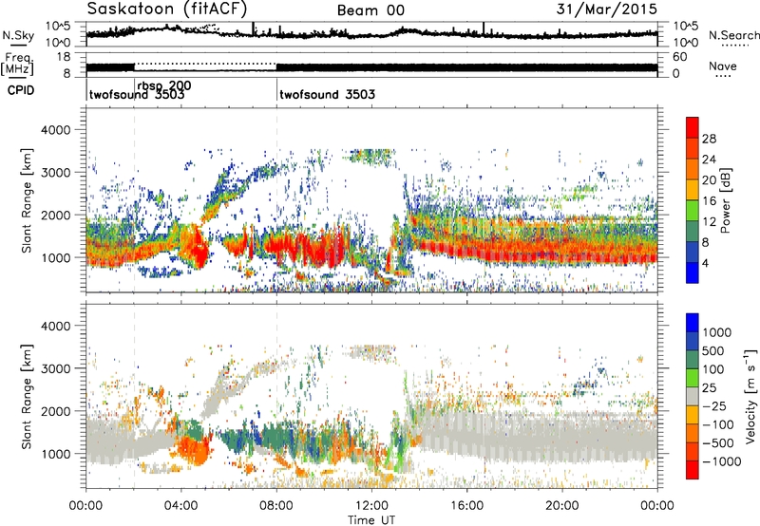Pick the gray ±25 segment of the velocity colorbar
This screenshot has height=526, width=760.
693,396
